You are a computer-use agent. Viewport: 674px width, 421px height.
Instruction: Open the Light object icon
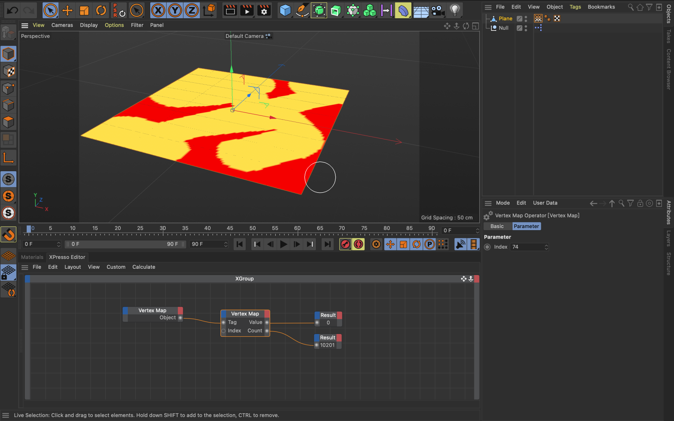[x=455, y=11]
